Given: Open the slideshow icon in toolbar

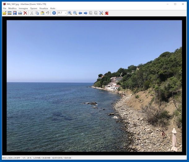Looking at the screenshot, I should coord(10,13).
